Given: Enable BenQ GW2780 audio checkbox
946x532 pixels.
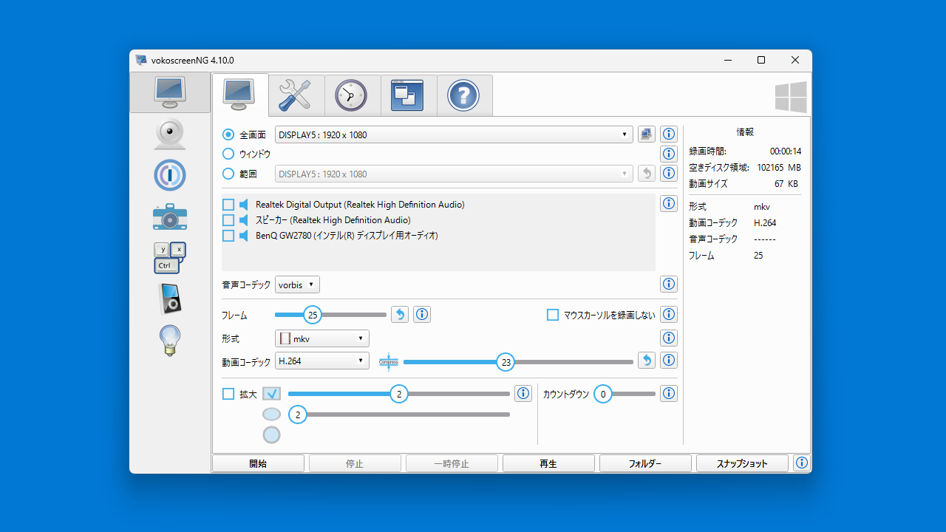Looking at the screenshot, I should pos(228,236).
